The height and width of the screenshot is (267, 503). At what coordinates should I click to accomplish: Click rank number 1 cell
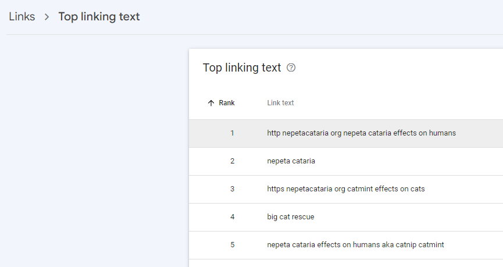coord(232,133)
